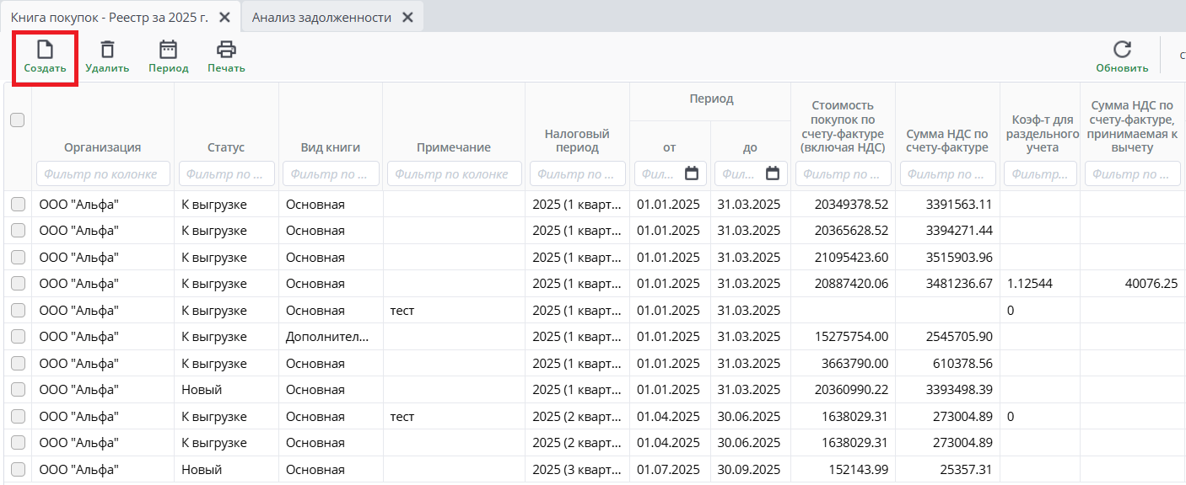Close the Книга покупок tab

(x=224, y=18)
